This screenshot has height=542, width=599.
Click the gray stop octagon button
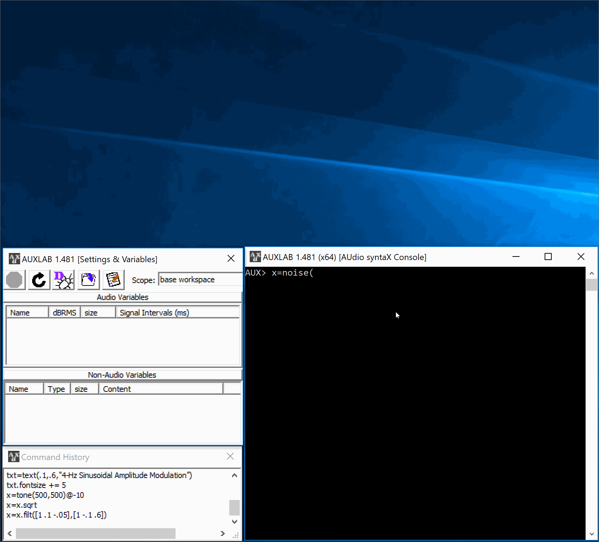(14, 280)
